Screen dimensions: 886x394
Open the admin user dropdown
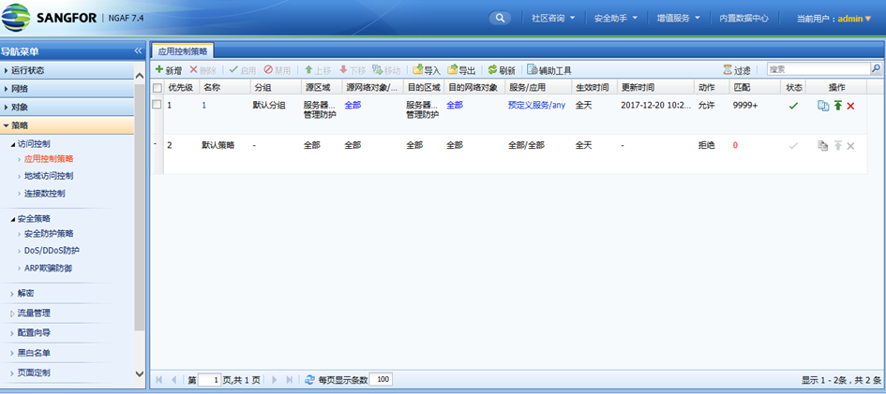point(854,19)
